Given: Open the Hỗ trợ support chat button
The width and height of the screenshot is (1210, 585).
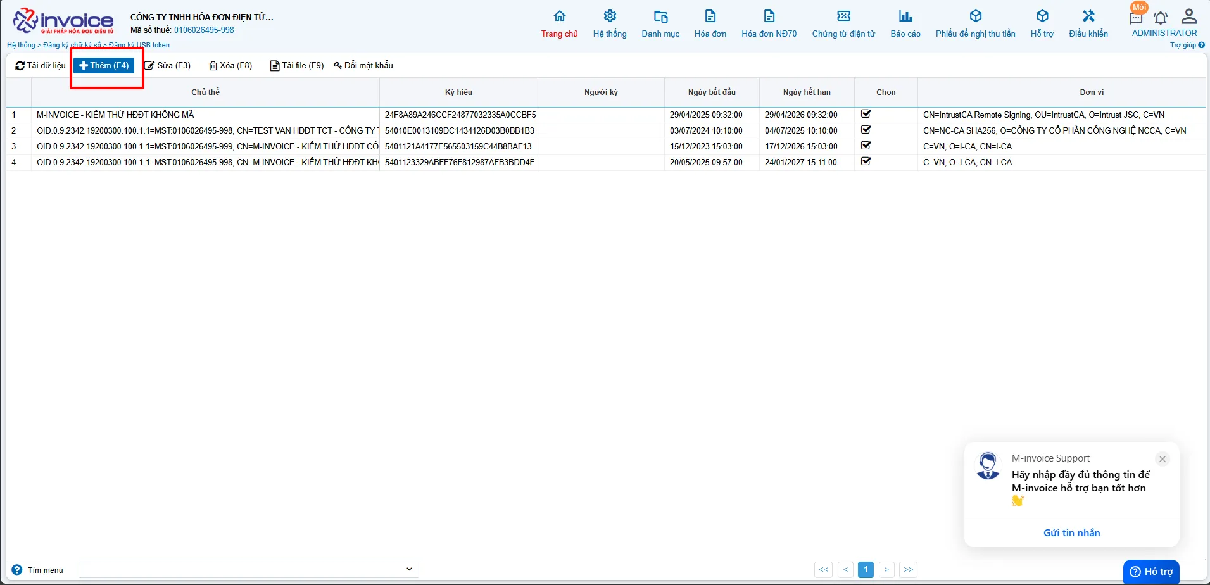Looking at the screenshot, I should 1151,571.
